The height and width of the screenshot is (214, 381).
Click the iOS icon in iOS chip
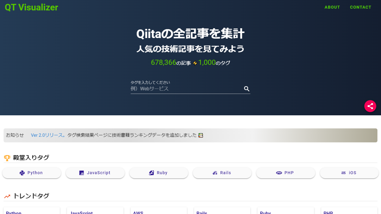click(x=343, y=173)
